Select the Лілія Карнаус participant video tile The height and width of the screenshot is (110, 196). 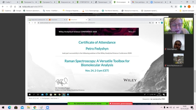179,42
